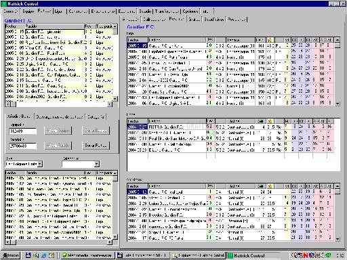Click Fecha header in Liga table
This screenshot has width=347, height=260.
138,40
